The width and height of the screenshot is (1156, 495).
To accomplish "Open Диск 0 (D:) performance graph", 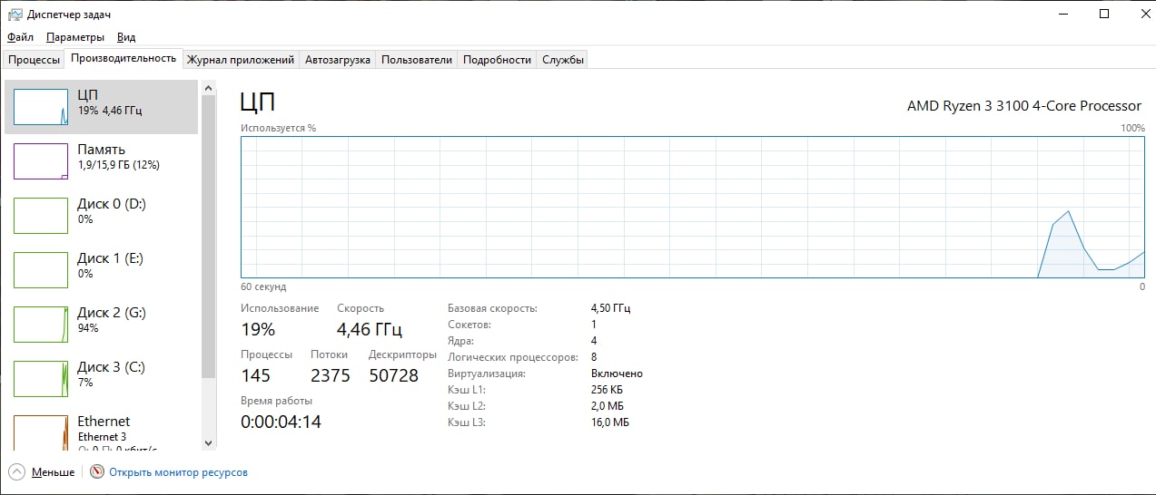I will 41,216.
